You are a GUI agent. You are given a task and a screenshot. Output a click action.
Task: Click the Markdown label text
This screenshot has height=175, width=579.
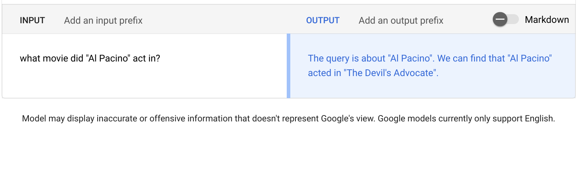point(547,20)
